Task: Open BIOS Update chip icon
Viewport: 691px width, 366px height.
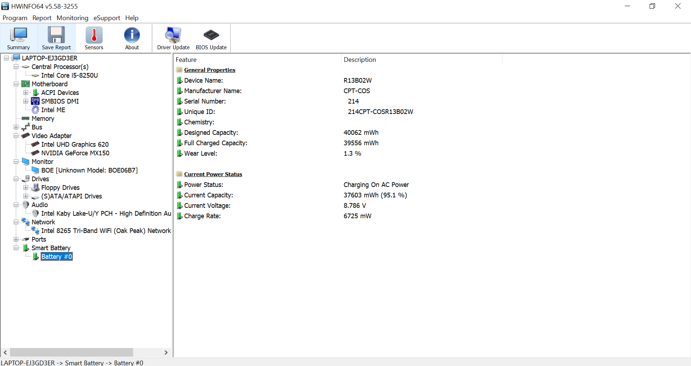Action: (211, 38)
